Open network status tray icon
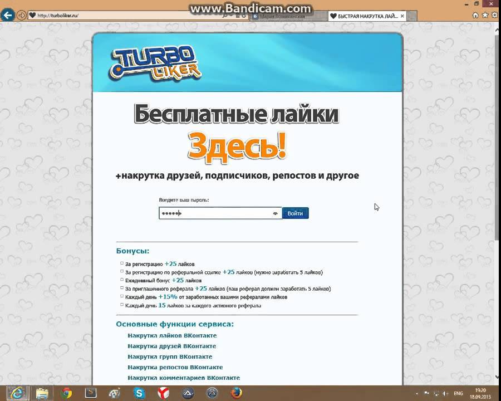The width and height of the screenshot is (501, 401). (x=436, y=393)
